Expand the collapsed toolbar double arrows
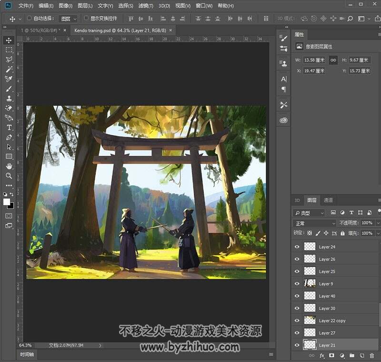The width and height of the screenshot is (381, 362). tap(5, 27)
